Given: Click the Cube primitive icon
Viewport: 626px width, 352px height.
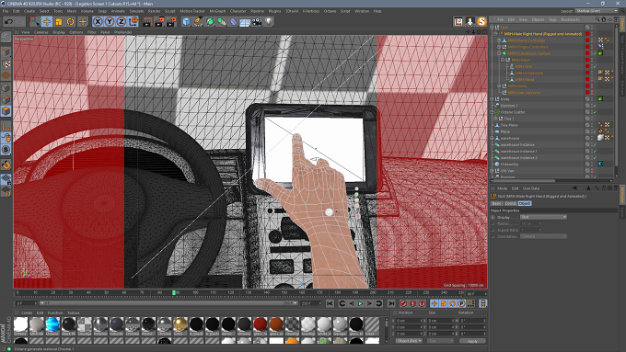Looking at the screenshot, I should tap(186, 21).
